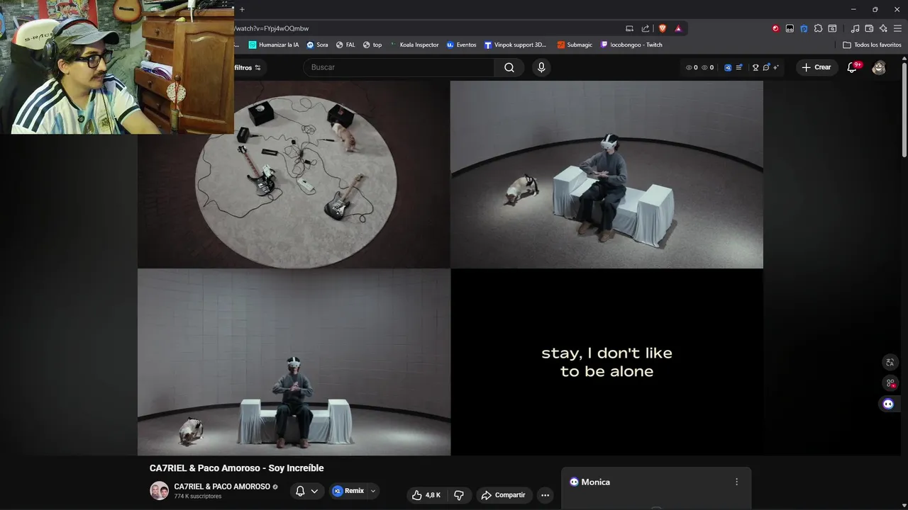
Task: Click the install/cast screen icon in address bar
Action: (x=629, y=28)
